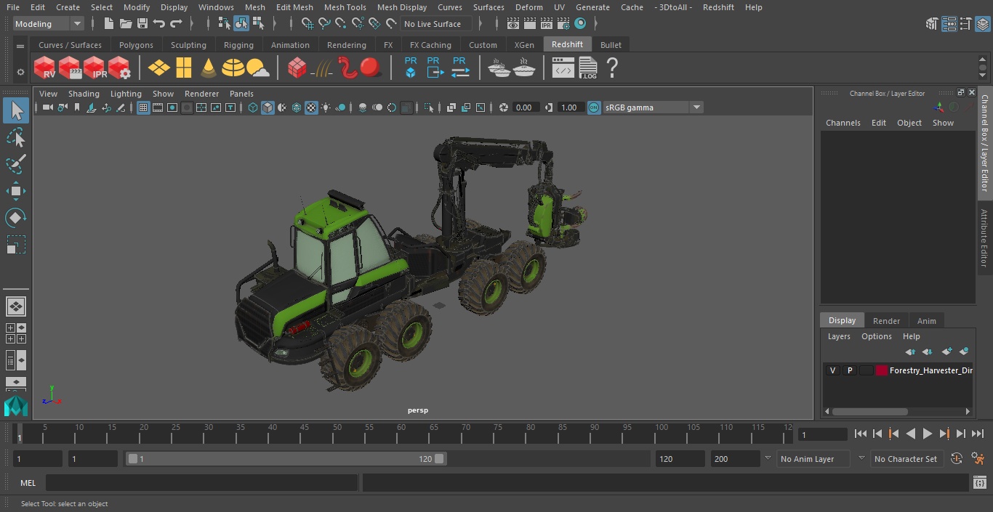993x512 pixels.
Task: Switch to the Bullet shelf tab
Action: click(611, 45)
